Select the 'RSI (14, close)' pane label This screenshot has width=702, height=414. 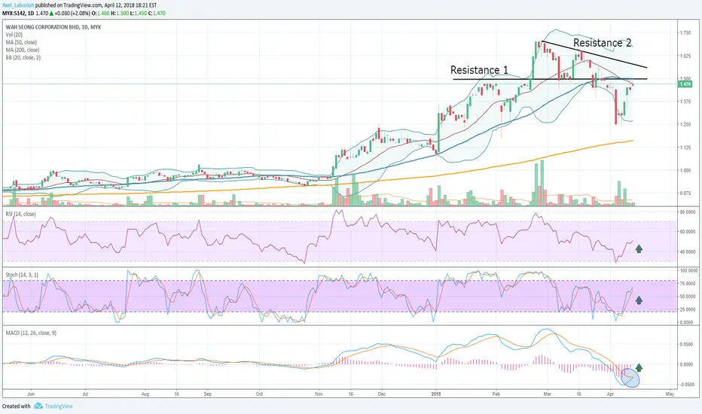(x=20, y=215)
